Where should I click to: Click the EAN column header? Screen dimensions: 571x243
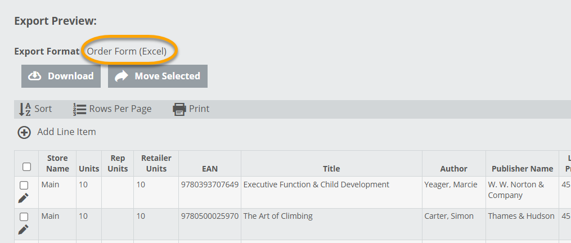(210, 169)
